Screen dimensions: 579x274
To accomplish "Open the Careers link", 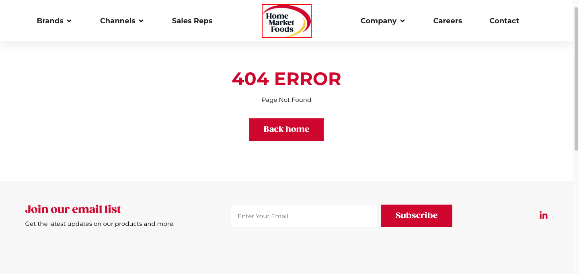I will click(x=448, y=21).
